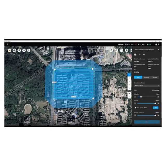Screen dimensions: 166x166
Task: Switch to the Advanced tab
Action: tap(146, 77)
